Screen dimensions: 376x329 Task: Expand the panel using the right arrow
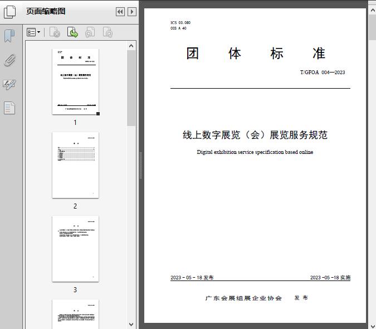click(x=131, y=12)
